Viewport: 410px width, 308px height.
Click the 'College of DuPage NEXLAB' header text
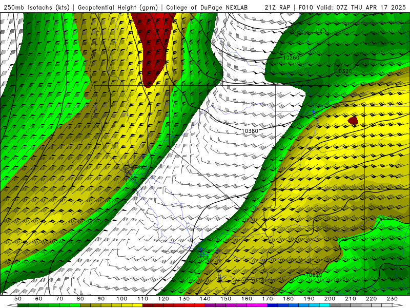(207, 7)
